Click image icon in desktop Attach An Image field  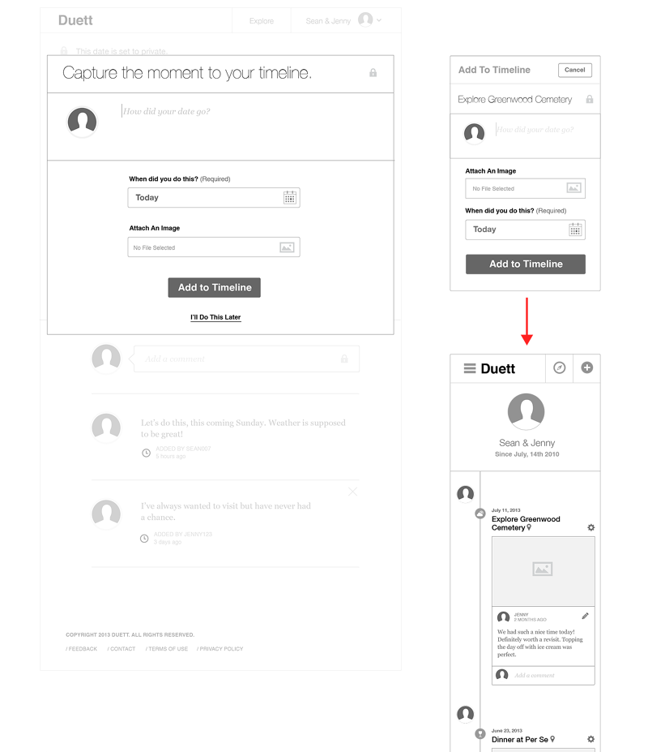(287, 247)
